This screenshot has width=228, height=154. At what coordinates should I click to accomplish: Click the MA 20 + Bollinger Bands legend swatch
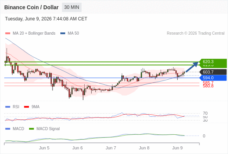click(x=8, y=33)
